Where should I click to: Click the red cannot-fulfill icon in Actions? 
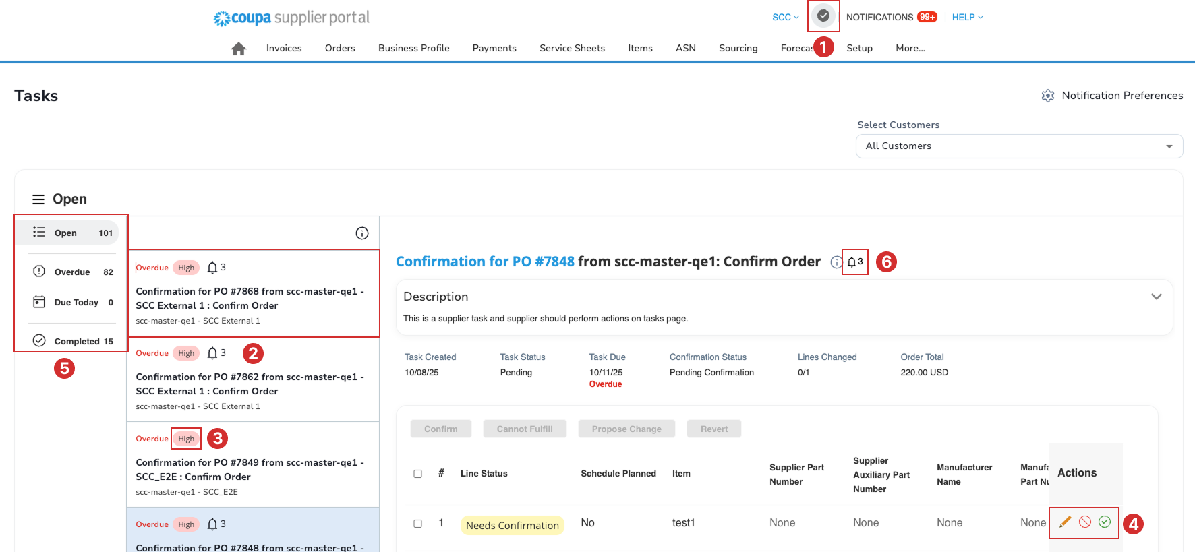[x=1085, y=522]
